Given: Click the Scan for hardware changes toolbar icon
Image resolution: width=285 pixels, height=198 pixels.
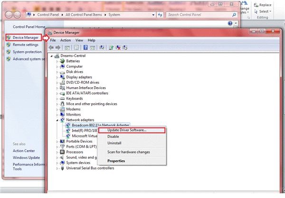Looking at the screenshot, I should point(102,47).
